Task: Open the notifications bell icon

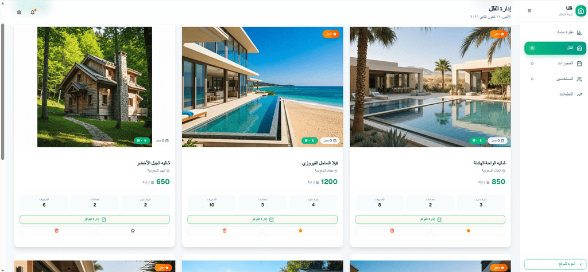Action: (x=33, y=13)
